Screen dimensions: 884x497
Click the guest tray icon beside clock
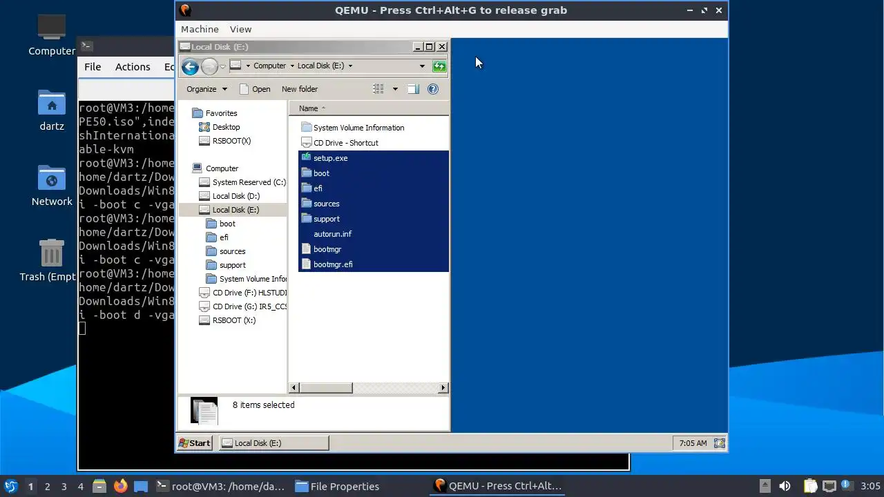(x=719, y=443)
